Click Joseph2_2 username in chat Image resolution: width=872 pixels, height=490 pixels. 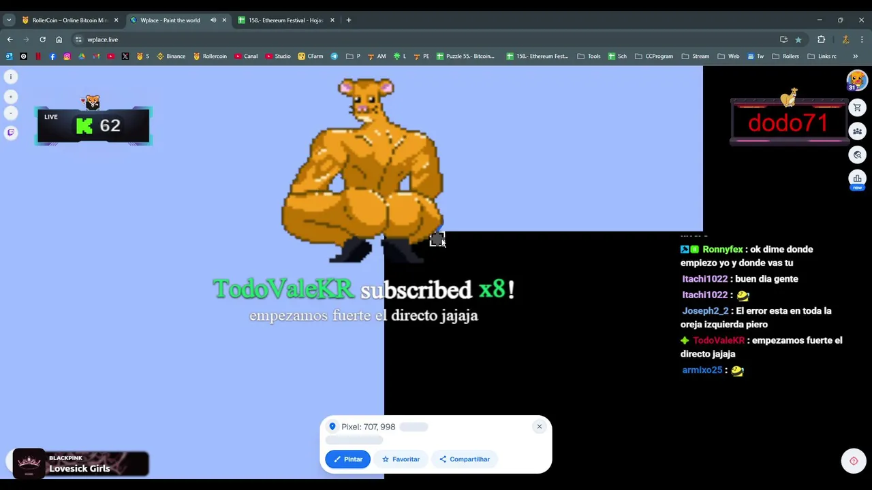tap(705, 311)
